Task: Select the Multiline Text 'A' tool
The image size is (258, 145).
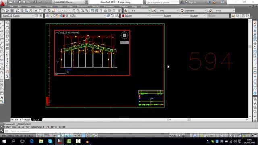Action: coord(2,97)
